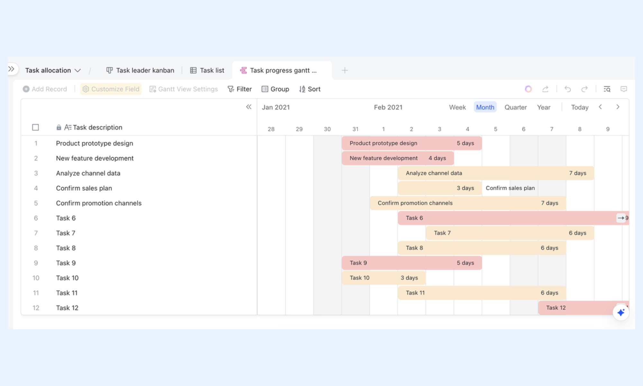The image size is (643, 386).
Task: Click the Today button
Action: point(580,107)
